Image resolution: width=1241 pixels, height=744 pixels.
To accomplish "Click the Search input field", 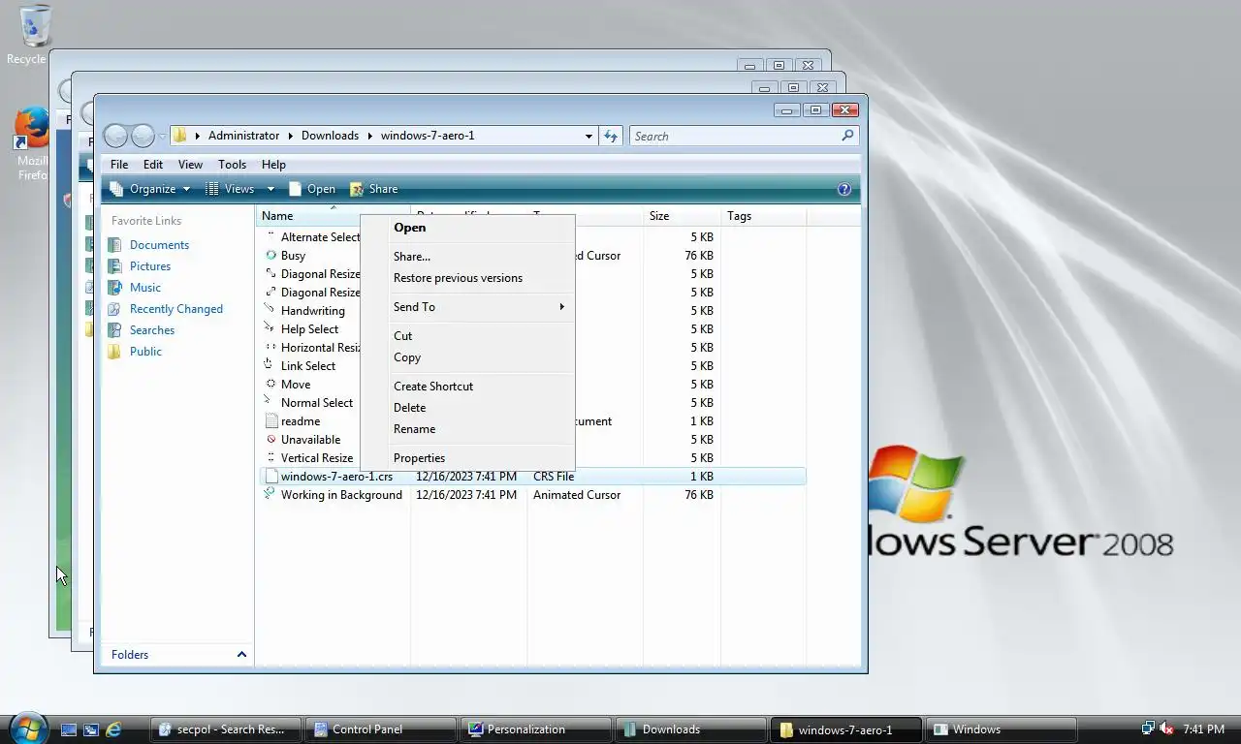I will tap(735, 137).
